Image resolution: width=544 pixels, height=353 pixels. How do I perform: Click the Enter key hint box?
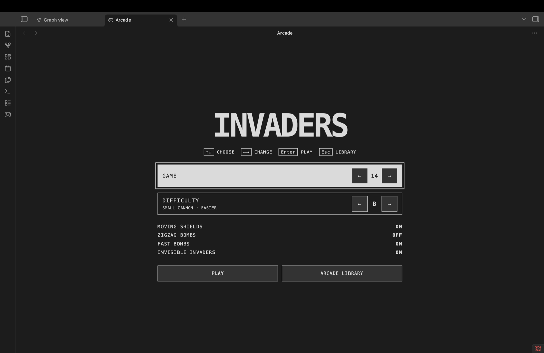click(x=288, y=152)
